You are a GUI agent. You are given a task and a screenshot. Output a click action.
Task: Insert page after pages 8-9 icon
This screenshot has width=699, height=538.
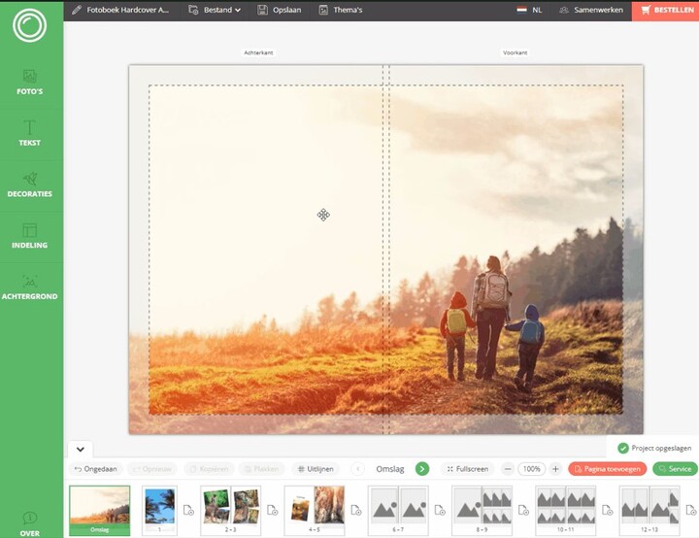[524, 510]
